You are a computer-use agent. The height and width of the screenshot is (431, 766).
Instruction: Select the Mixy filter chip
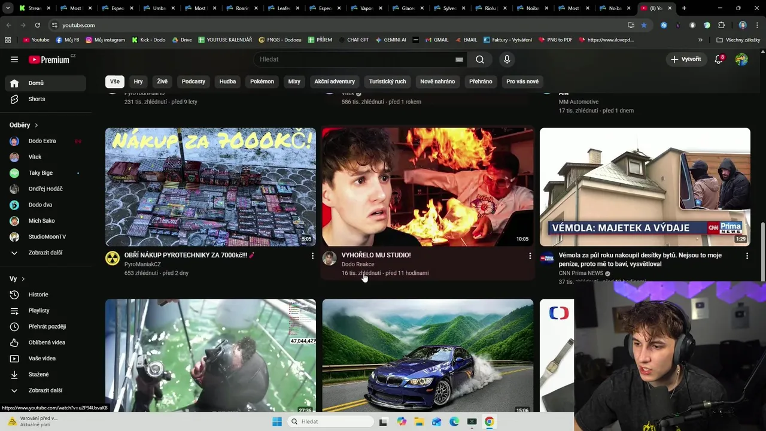pyautogui.click(x=294, y=81)
